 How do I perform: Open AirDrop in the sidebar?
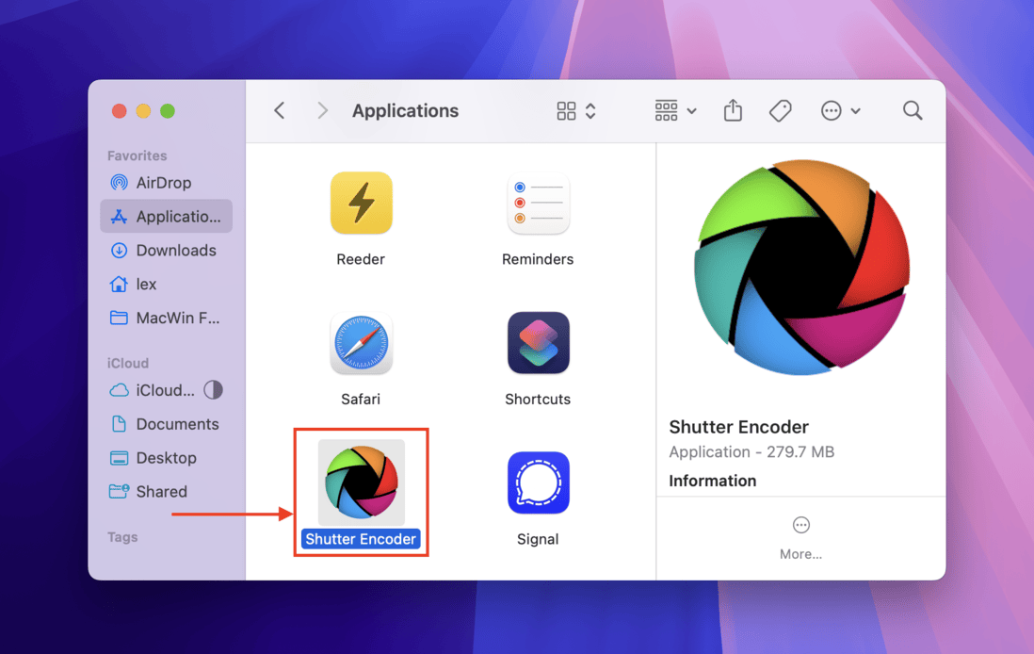click(166, 183)
